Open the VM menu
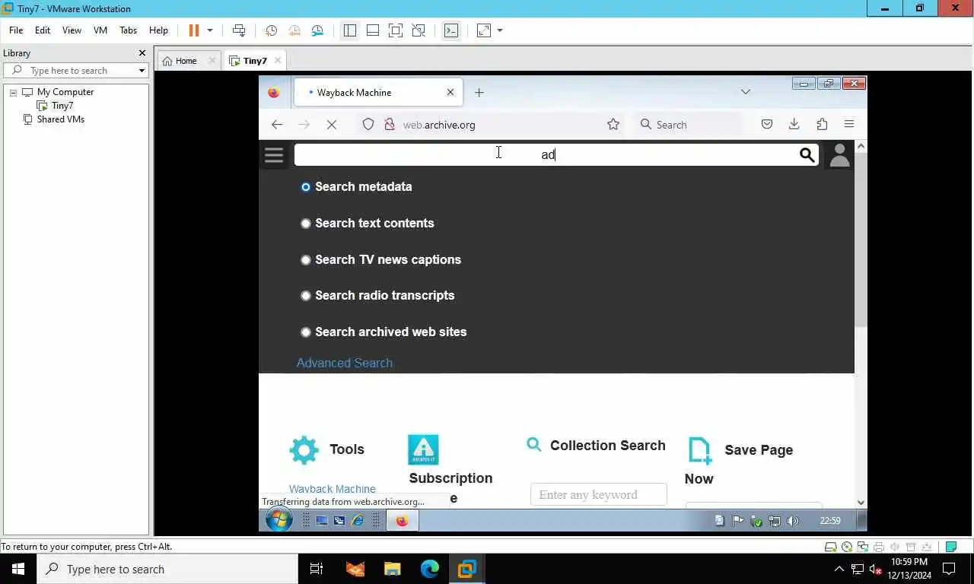 click(100, 30)
